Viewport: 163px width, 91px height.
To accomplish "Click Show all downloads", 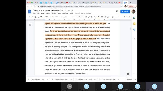I will (129, 79).
